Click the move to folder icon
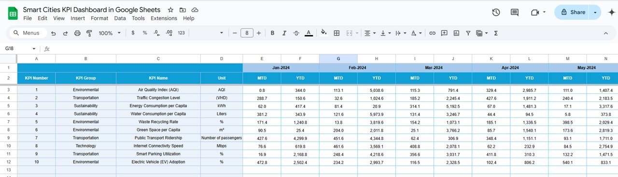Viewport: 618px width, 177px height. 183,10
